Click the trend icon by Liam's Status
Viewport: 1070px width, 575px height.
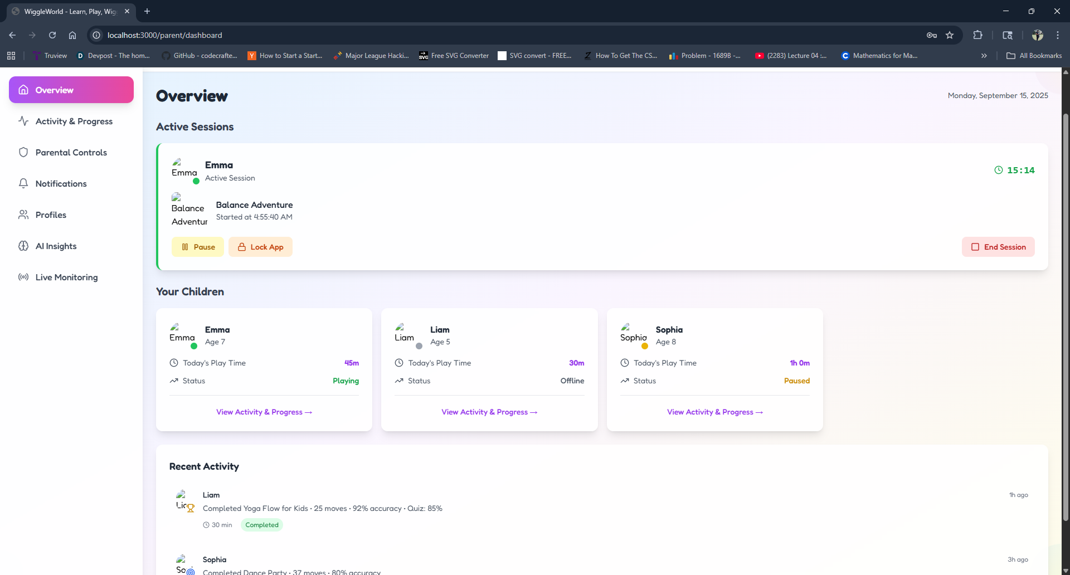tap(399, 381)
